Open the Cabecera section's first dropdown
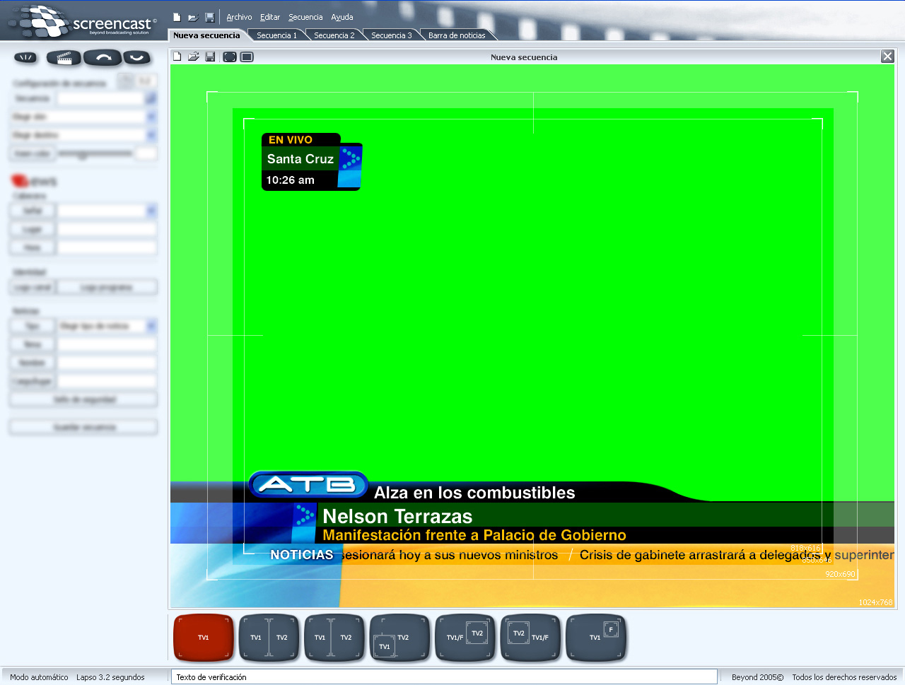The width and height of the screenshot is (905, 685). click(x=151, y=211)
